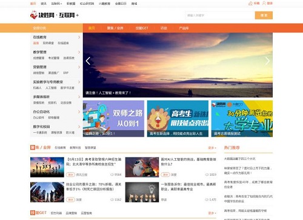The width and height of the screenshot is (303, 220).
Task: Open the 实验教学与专用教室 category
Action: click(48, 82)
